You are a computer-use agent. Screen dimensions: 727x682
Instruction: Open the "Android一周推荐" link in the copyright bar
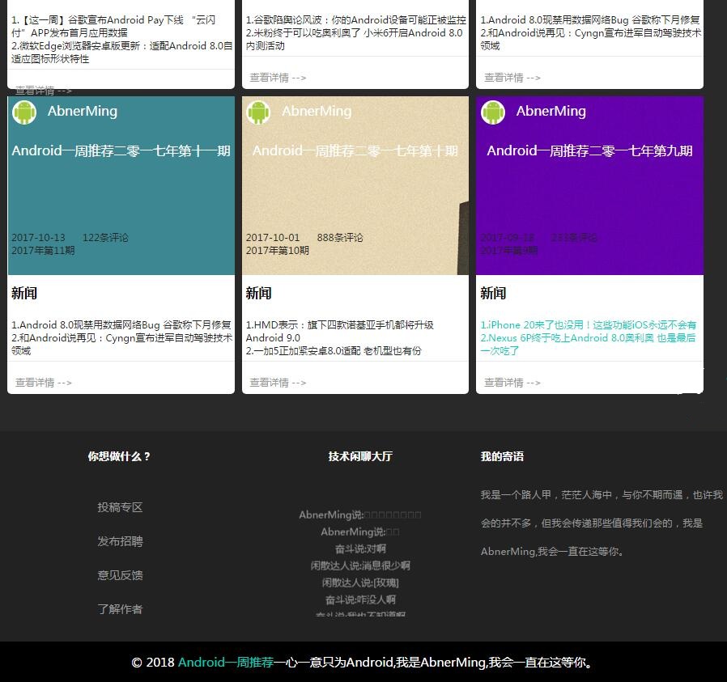(226, 662)
